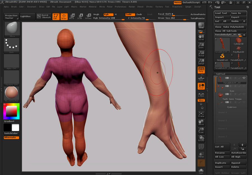The image size is (252, 175).
Task: Click the Load Tool button
Action: (222, 13)
